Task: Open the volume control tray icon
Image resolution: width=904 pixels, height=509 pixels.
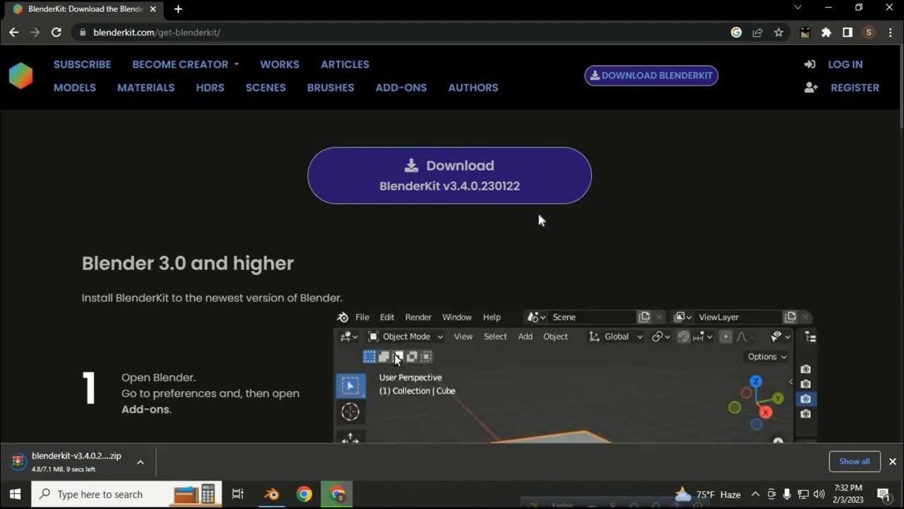Action: pos(819,494)
